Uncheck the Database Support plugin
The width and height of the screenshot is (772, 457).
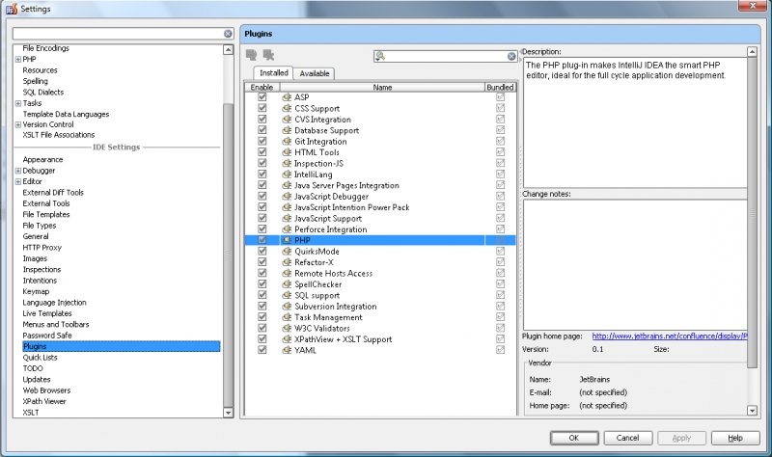pos(262,131)
